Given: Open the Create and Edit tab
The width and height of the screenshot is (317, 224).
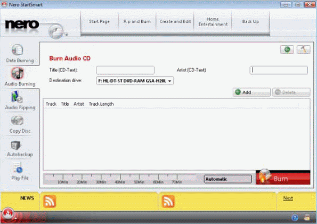Looking at the screenshot, I should pyautogui.click(x=175, y=22).
